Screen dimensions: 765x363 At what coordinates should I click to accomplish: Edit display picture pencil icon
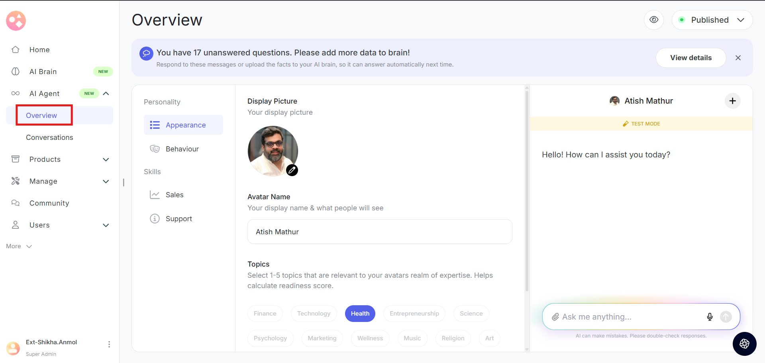(292, 170)
